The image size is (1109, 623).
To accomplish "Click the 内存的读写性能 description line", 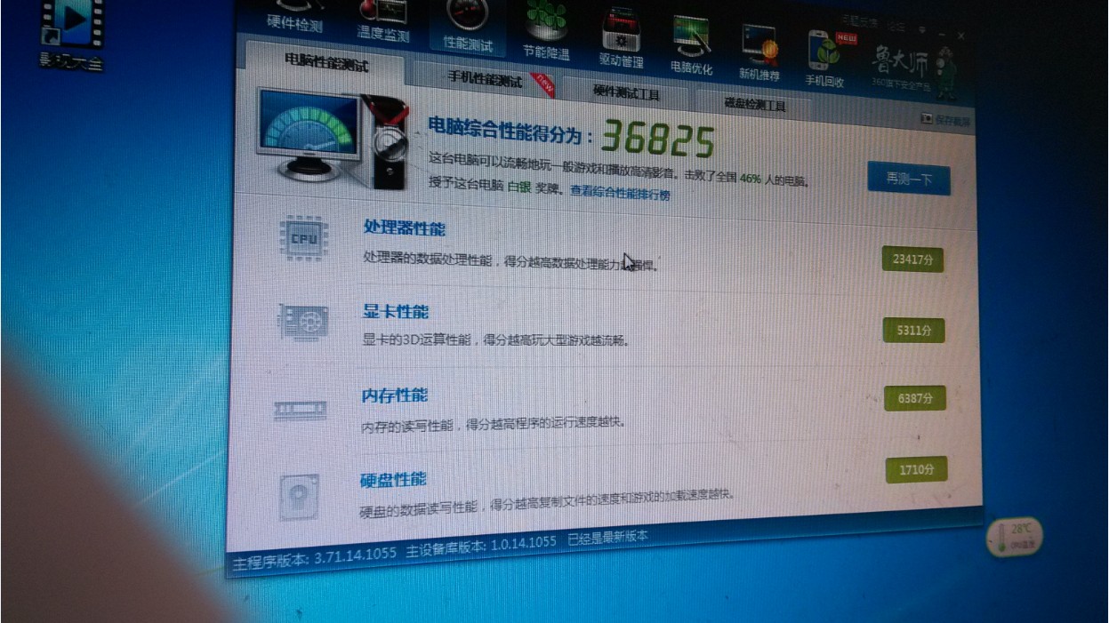I will tap(493, 424).
